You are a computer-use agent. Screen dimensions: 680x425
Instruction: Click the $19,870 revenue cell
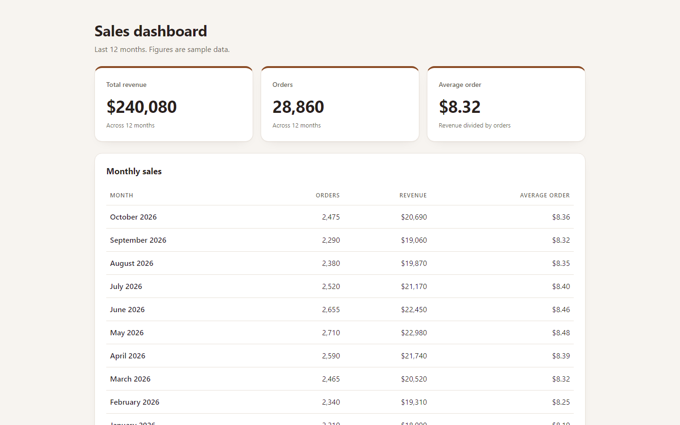pos(414,263)
